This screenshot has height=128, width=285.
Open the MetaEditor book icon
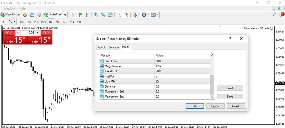[x=25, y=15]
